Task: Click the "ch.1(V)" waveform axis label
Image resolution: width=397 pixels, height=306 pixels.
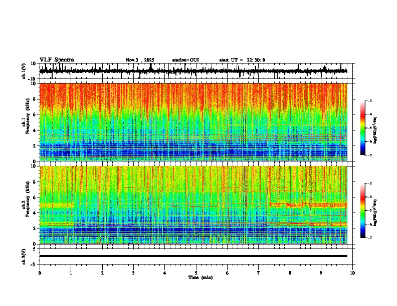Action: click(24, 71)
